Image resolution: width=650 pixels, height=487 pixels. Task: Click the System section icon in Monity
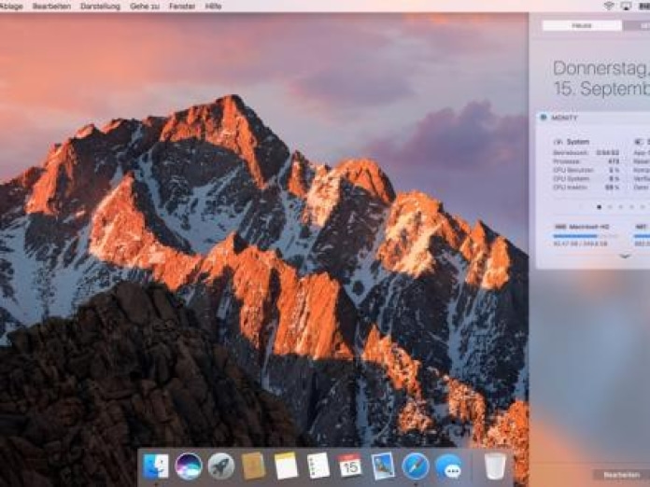558,142
